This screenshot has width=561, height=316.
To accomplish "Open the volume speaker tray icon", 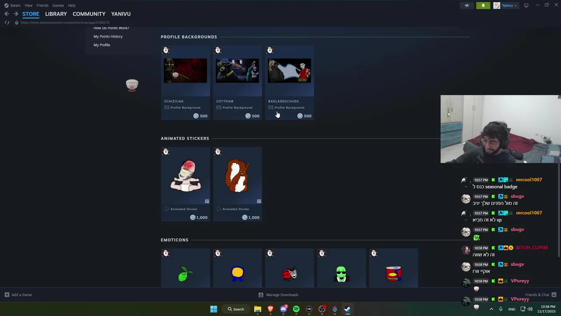I will (530, 309).
